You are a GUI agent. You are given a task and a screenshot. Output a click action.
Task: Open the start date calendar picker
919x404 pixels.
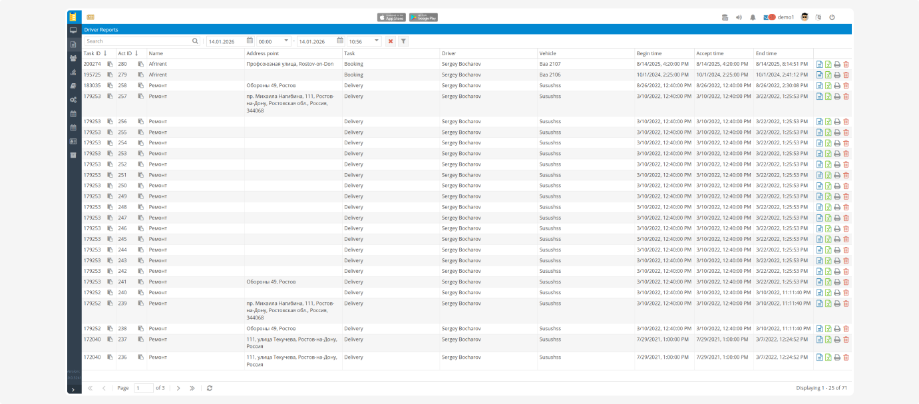250,41
